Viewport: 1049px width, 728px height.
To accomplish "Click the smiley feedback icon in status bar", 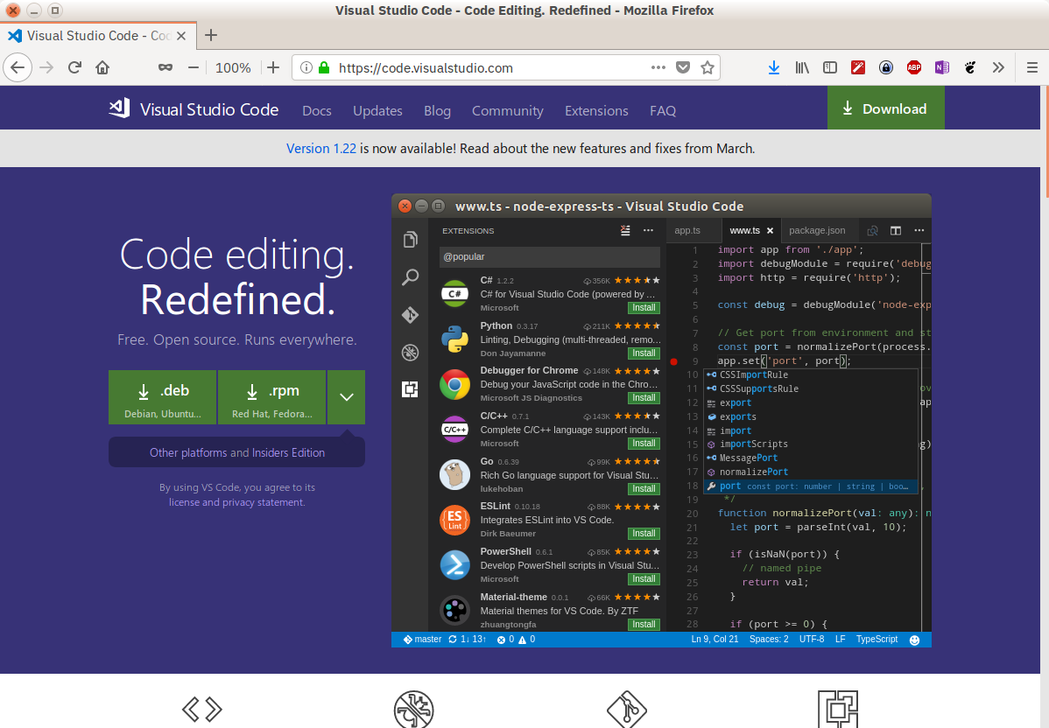I will [x=915, y=639].
